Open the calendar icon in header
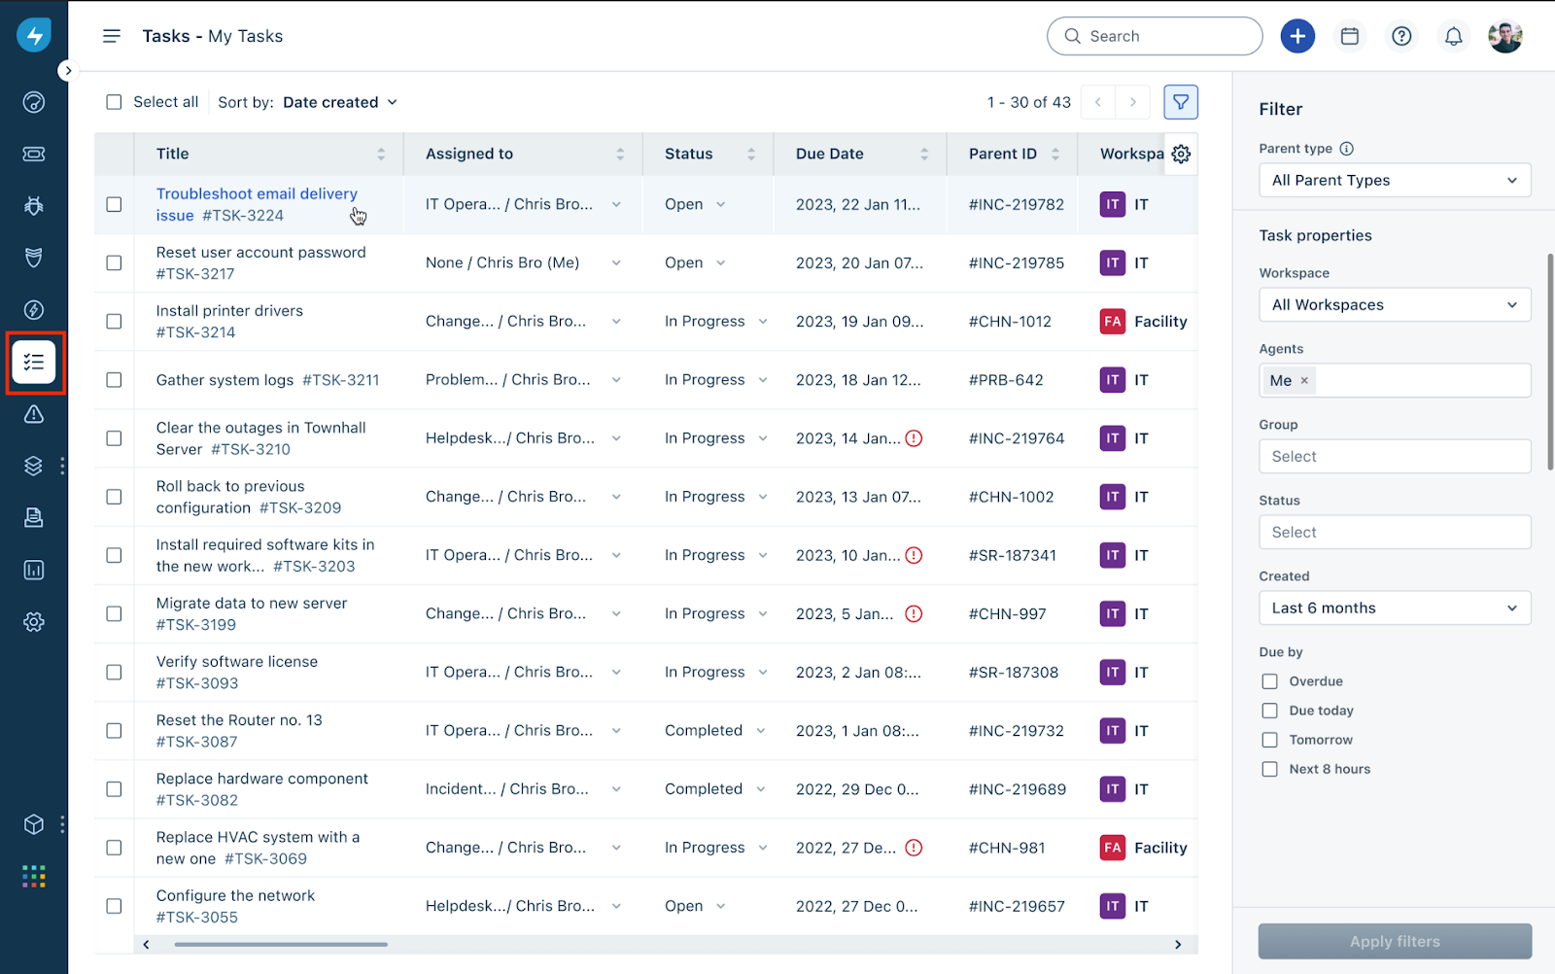 (1349, 36)
